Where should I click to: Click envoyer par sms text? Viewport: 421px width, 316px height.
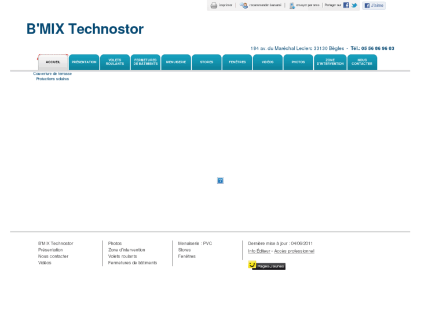tap(307, 5)
